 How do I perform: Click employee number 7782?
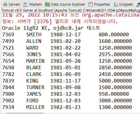coord(8,74)
